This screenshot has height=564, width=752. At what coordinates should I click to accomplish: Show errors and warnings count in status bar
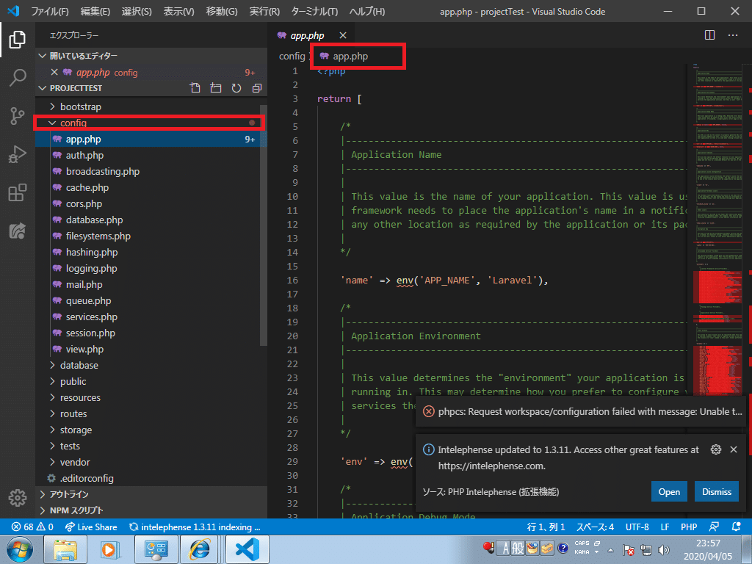click(32, 527)
